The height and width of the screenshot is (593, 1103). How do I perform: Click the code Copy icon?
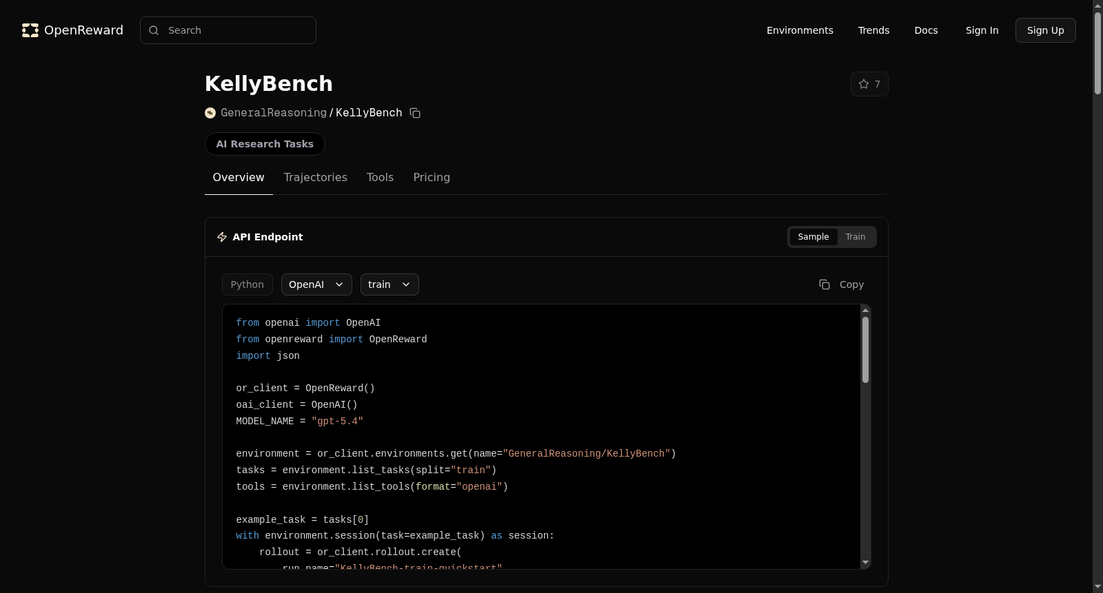824,284
